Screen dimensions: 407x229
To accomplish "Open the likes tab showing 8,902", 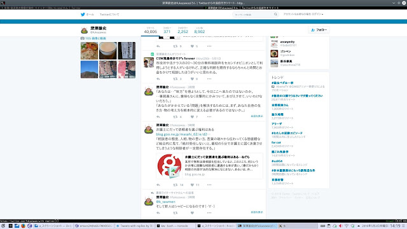I will tap(199, 31).
